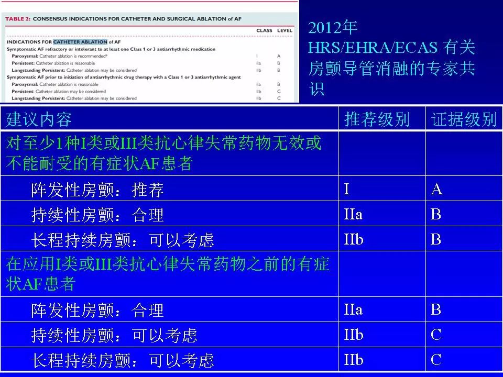
Task: Select the "证据级别" column header
Action: [465, 118]
